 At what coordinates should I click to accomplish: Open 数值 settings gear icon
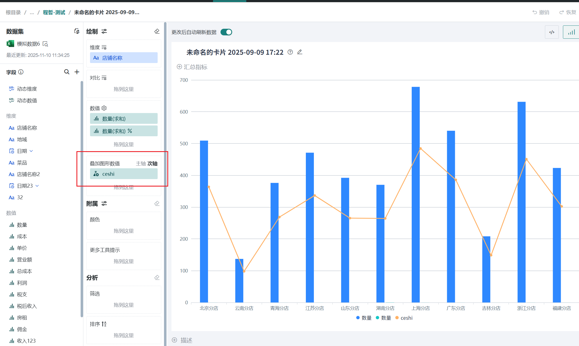tap(104, 108)
